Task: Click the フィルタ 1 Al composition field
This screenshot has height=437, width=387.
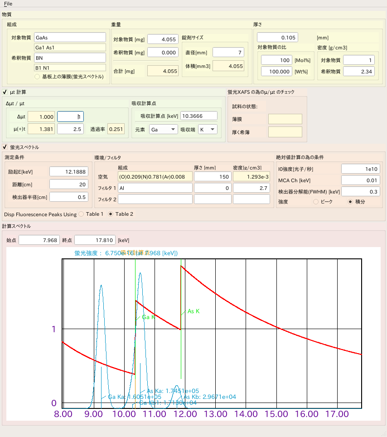Action: coord(155,188)
